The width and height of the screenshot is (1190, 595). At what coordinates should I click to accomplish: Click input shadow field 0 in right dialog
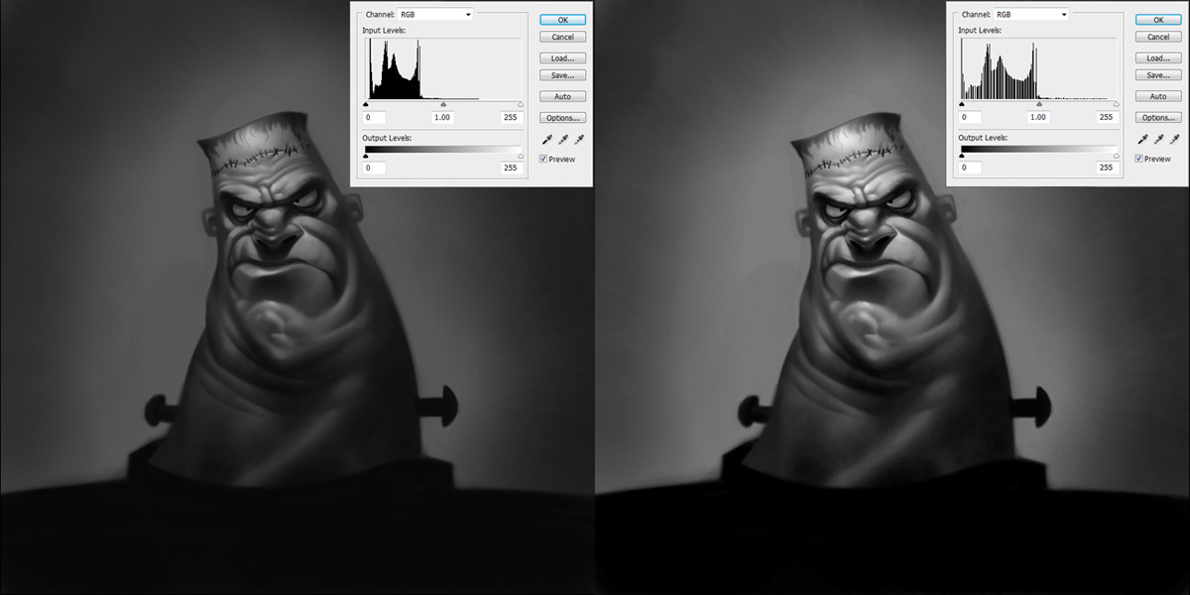[969, 117]
